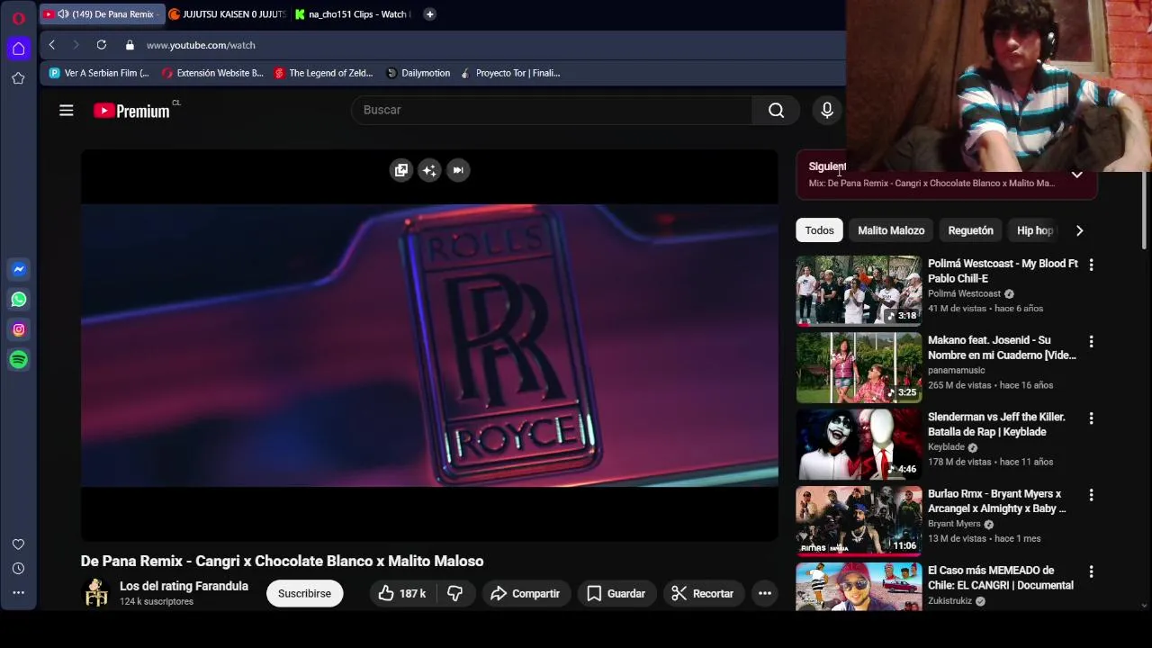Save video with Guardar button
Image resolution: width=1152 pixels, height=648 pixels.
click(616, 593)
